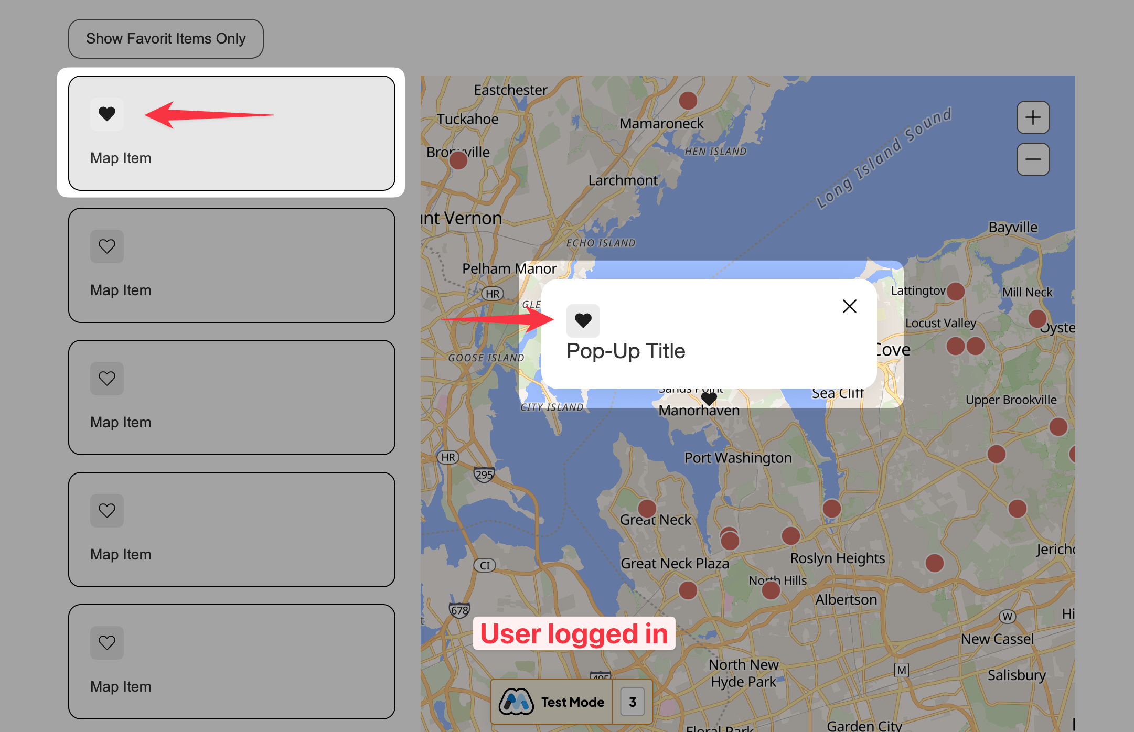Click the Tuckahoe map label

[468, 120]
